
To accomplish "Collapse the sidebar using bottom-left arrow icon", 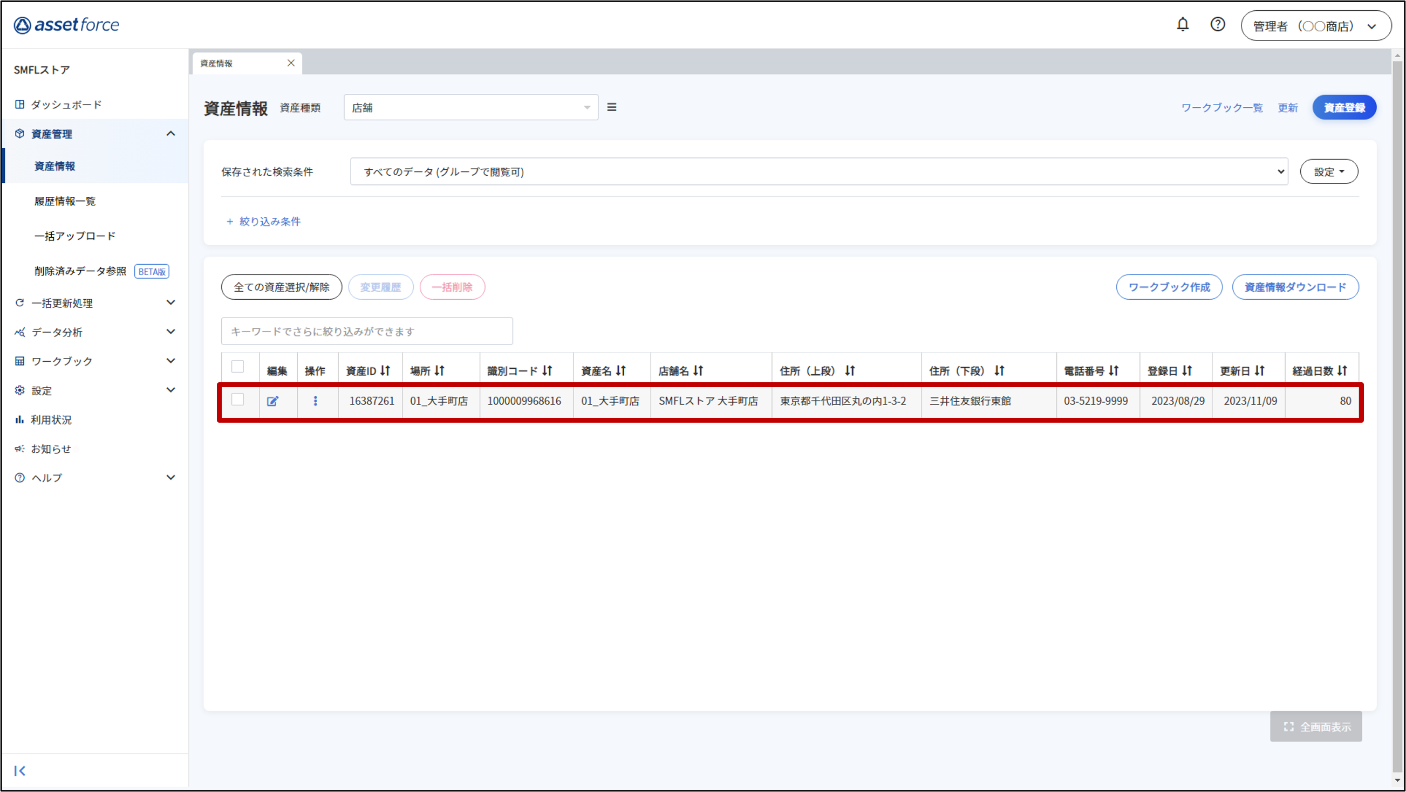I will (x=19, y=770).
